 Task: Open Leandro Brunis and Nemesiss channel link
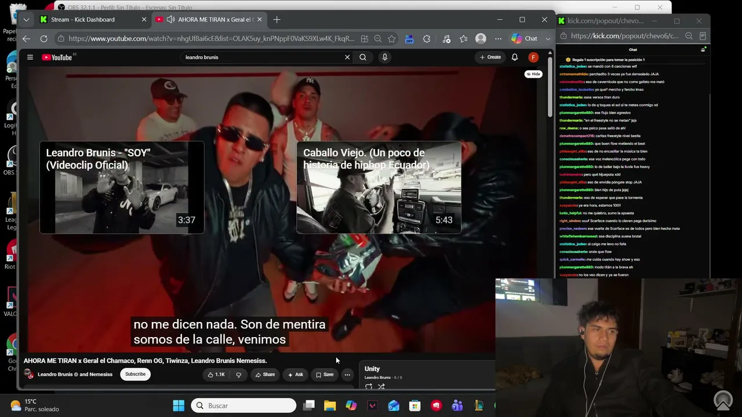pos(75,375)
